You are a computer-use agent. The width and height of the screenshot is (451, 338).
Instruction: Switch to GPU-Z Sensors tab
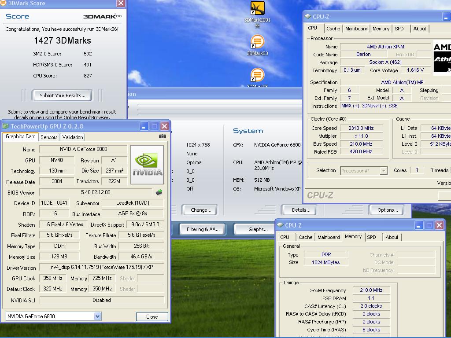(49, 137)
